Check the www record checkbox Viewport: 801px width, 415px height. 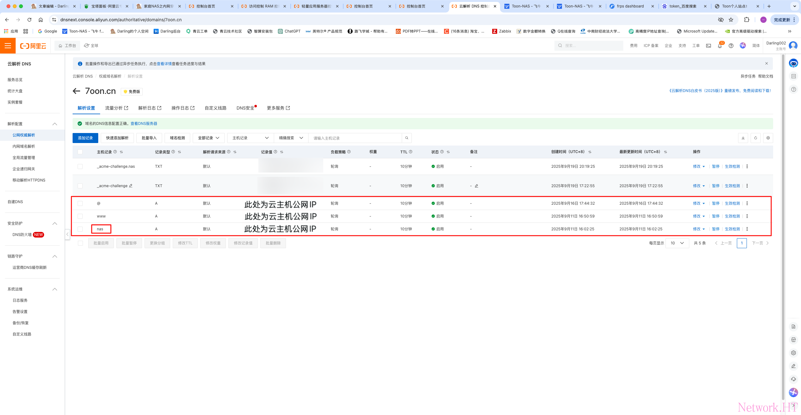(x=80, y=216)
